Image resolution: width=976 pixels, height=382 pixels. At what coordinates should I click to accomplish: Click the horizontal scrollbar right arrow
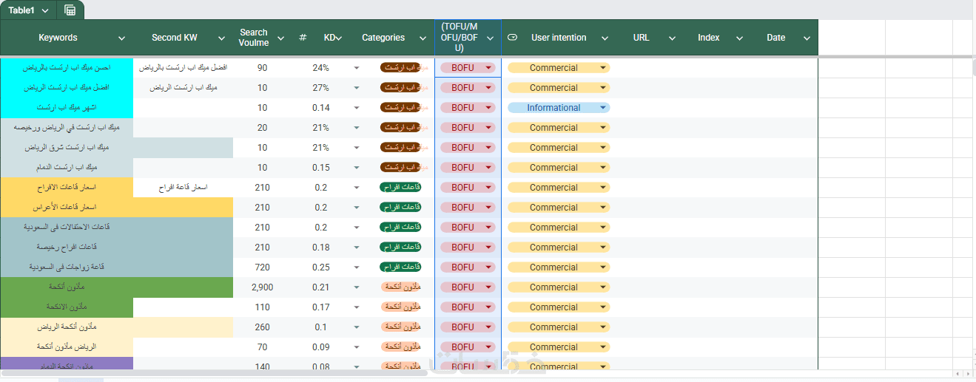966,374
